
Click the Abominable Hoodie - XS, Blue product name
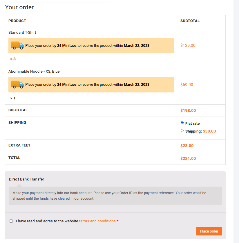[34, 71]
